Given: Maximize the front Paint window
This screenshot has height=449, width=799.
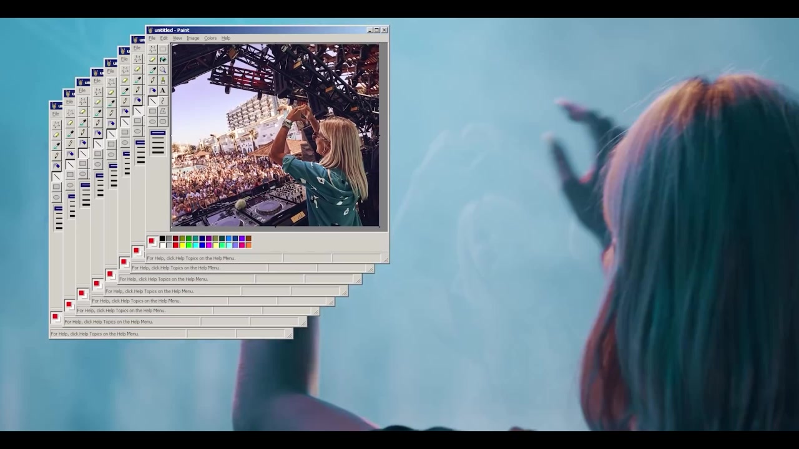Looking at the screenshot, I should pyautogui.click(x=377, y=30).
